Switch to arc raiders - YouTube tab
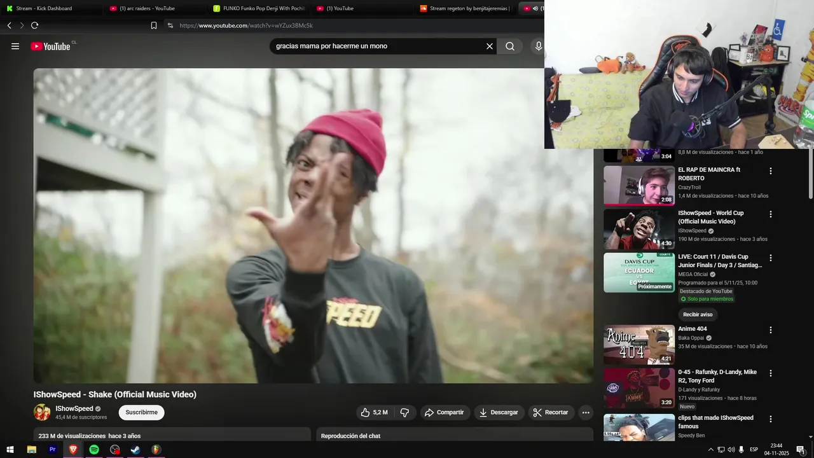Screen dimensions: 814x458 point(147,8)
